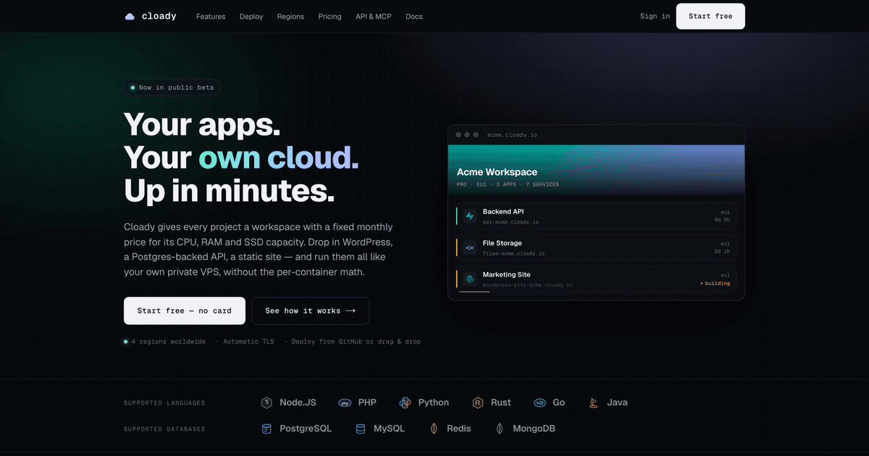869x456 pixels.
Task: Open the API & MCP nav item
Action: (374, 17)
